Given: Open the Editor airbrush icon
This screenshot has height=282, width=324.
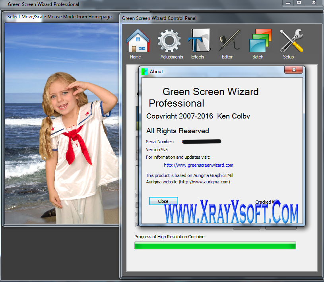Looking at the screenshot, I should click(230, 40).
